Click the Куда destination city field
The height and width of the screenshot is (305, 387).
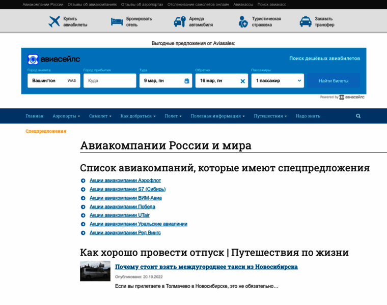[109, 81]
